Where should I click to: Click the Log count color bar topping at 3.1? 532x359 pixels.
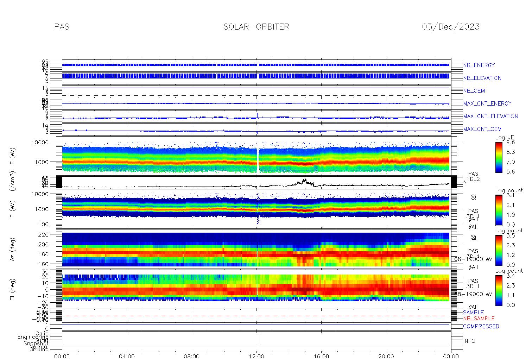click(499, 210)
